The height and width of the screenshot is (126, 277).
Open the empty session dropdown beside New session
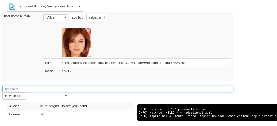coord(48,96)
